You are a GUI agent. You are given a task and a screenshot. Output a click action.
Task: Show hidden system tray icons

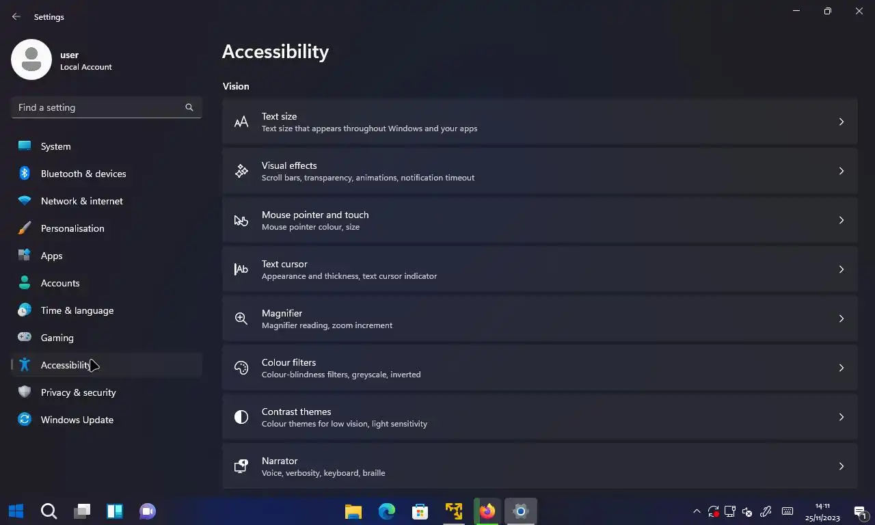tap(697, 511)
